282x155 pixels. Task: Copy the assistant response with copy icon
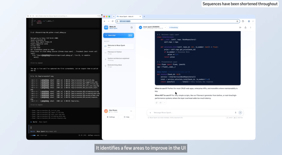(156, 103)
